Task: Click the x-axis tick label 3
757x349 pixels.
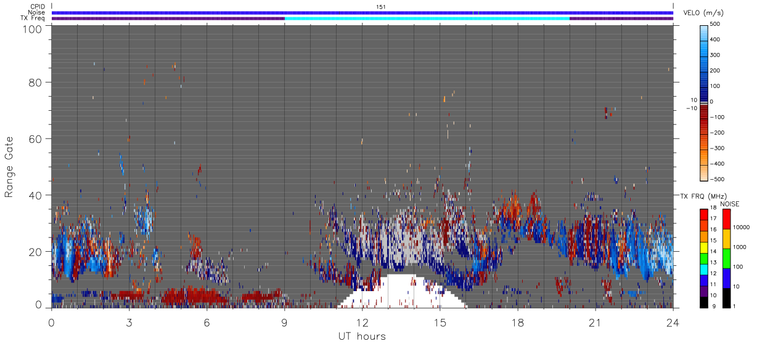Action: (129, 322)
